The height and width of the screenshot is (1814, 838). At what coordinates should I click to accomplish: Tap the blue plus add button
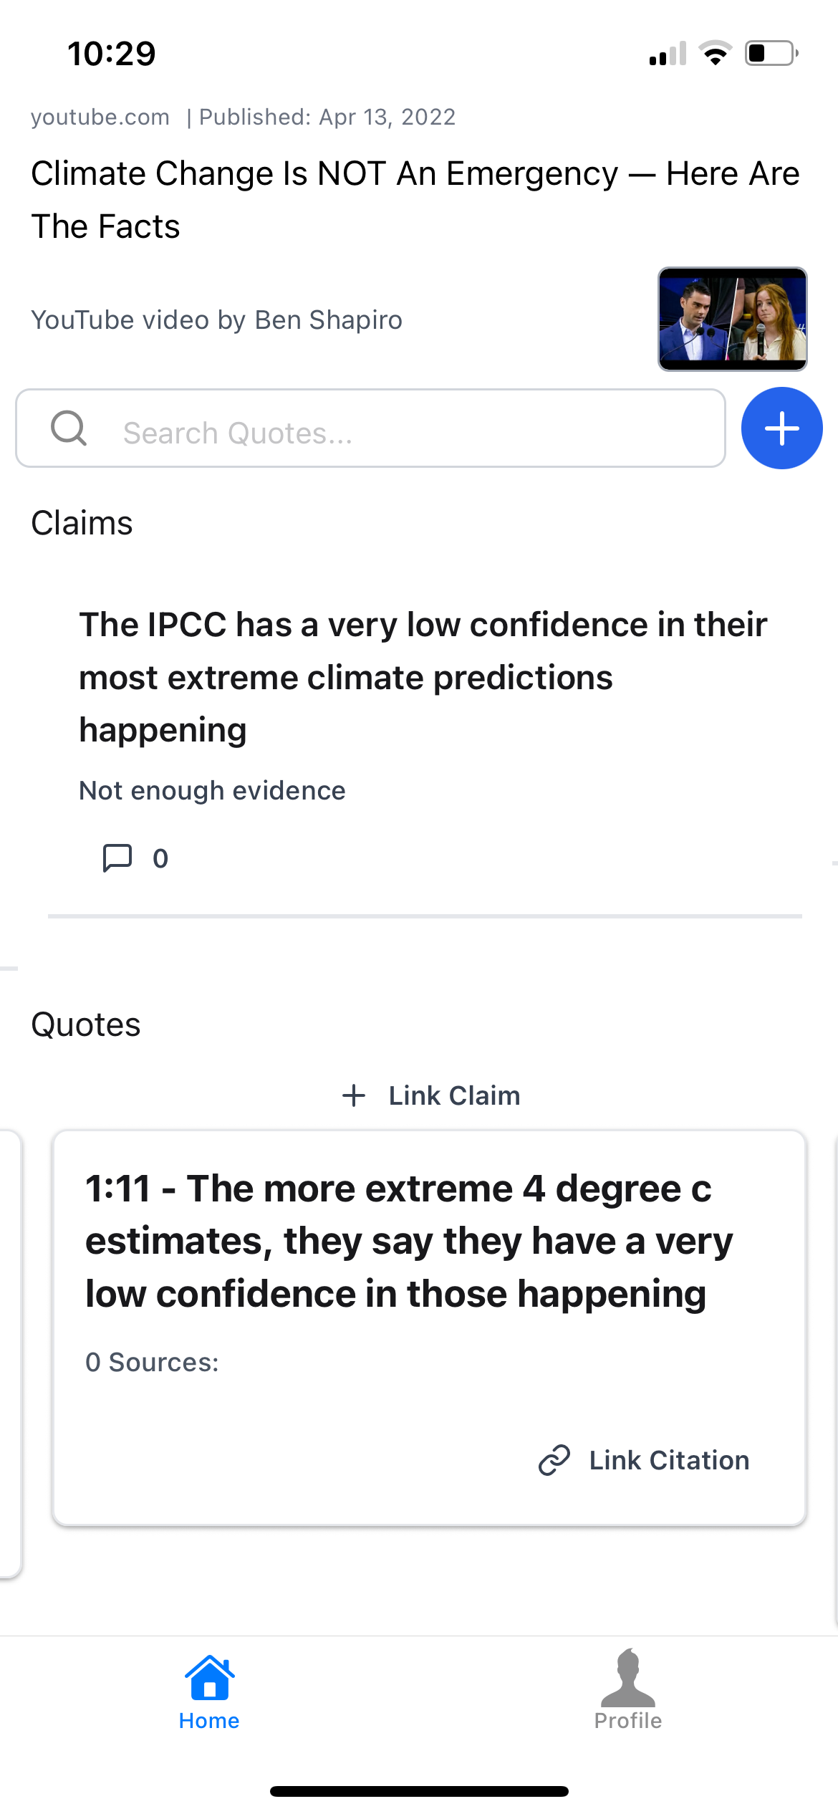pos(781,428)
